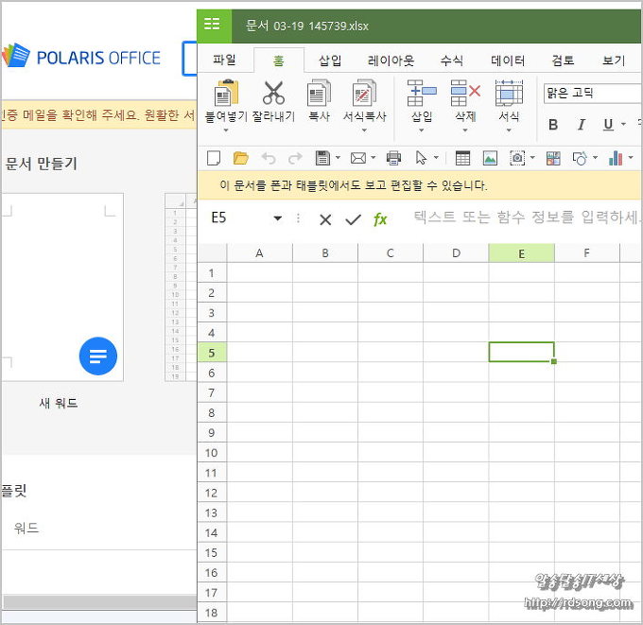
Task: Insert a table using the grid icon
Action: coord(462,158)
